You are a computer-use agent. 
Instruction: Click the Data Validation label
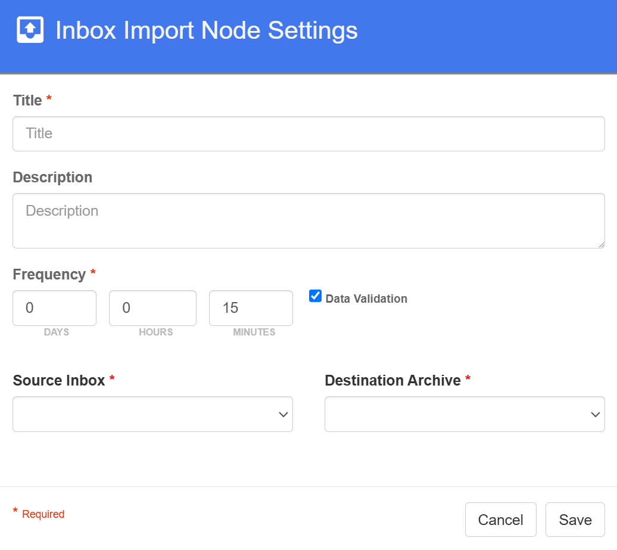(x=366, y=299)
